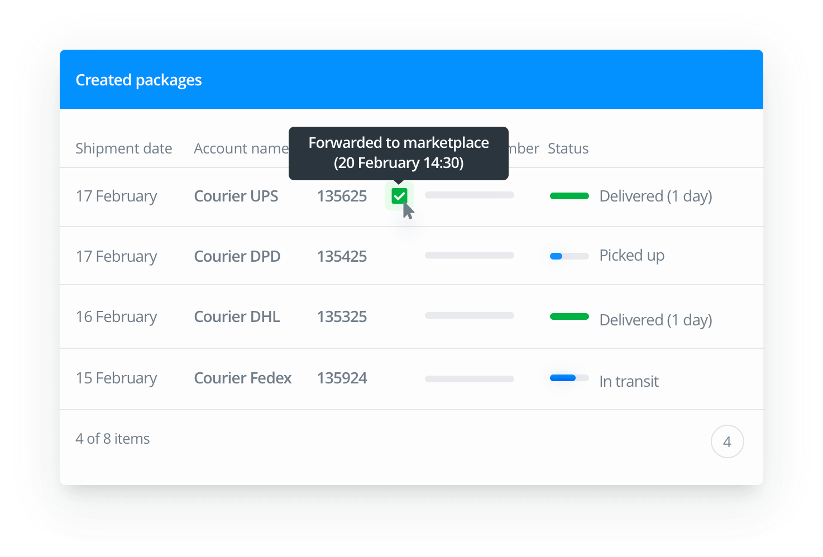Click the green forwarded-to-marketplace checkmark icon
The image size is (823, 557).
click(399, 196)
